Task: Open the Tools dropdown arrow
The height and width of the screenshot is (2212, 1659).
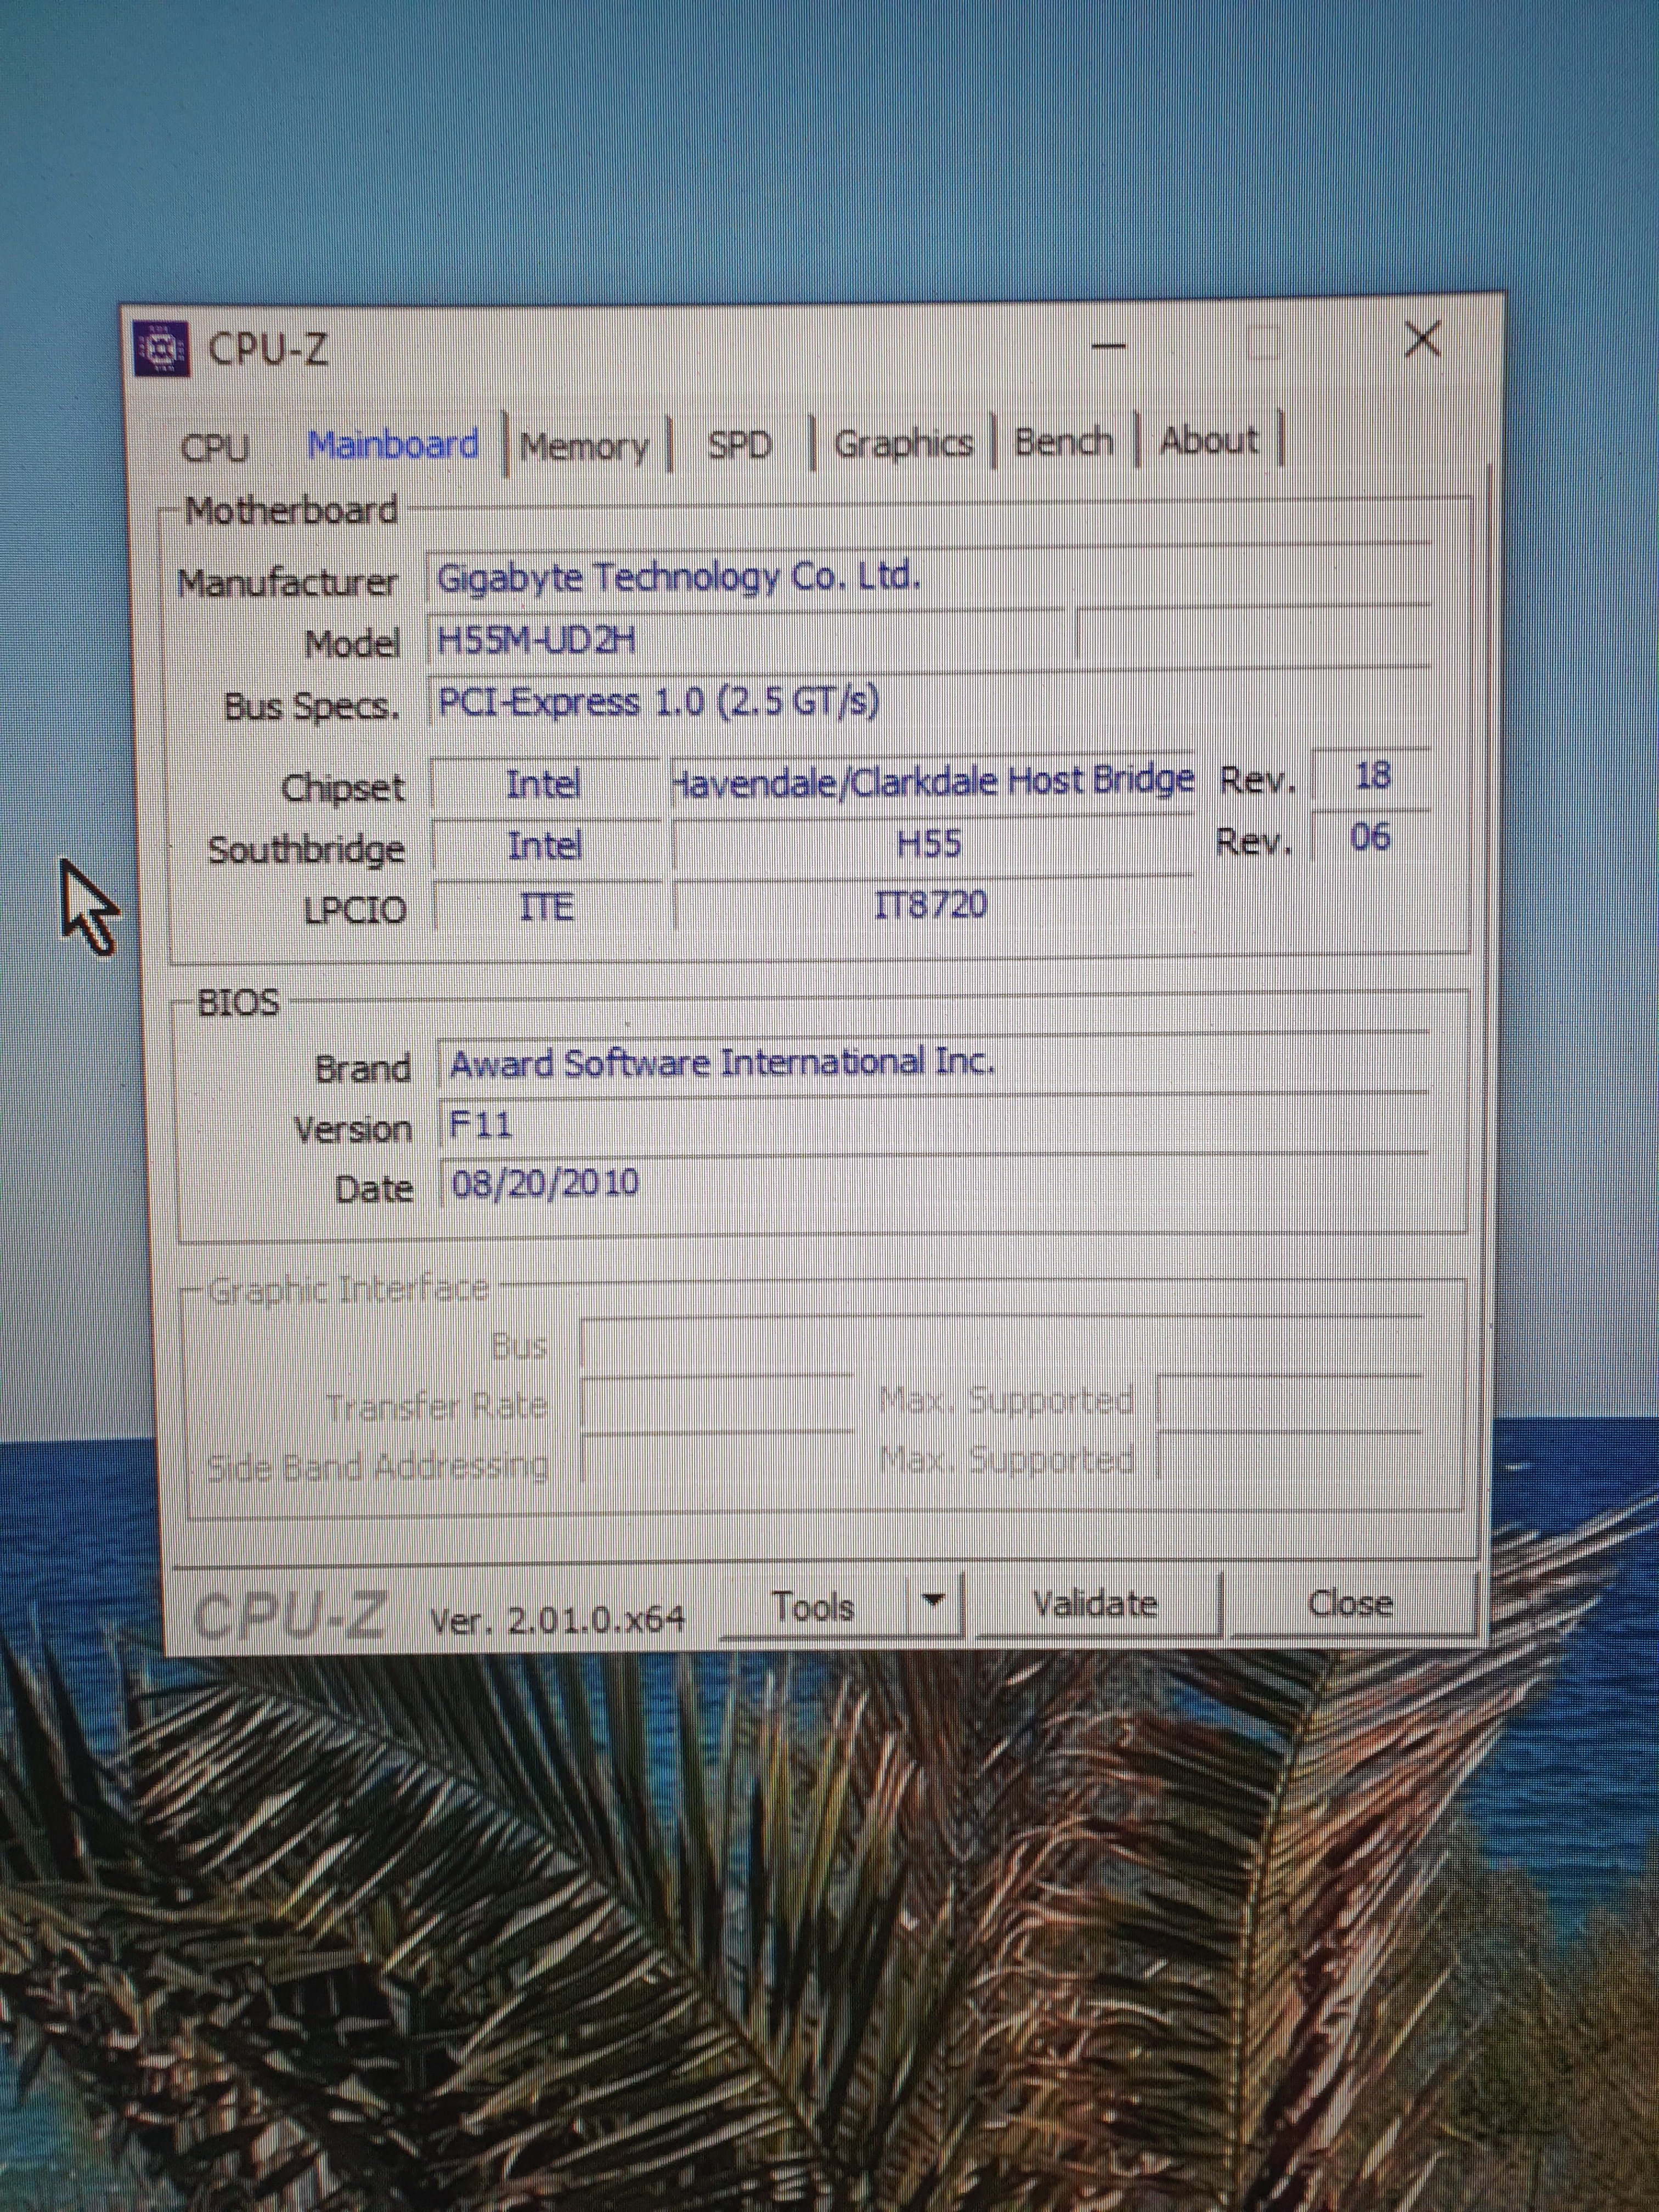Action: pos(933,1601)
